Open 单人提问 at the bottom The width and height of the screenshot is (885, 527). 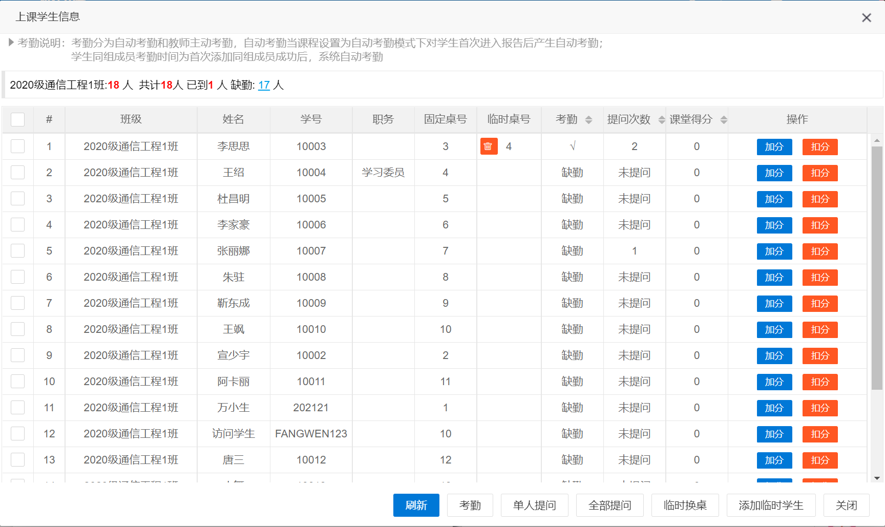[x=534, y=505]
